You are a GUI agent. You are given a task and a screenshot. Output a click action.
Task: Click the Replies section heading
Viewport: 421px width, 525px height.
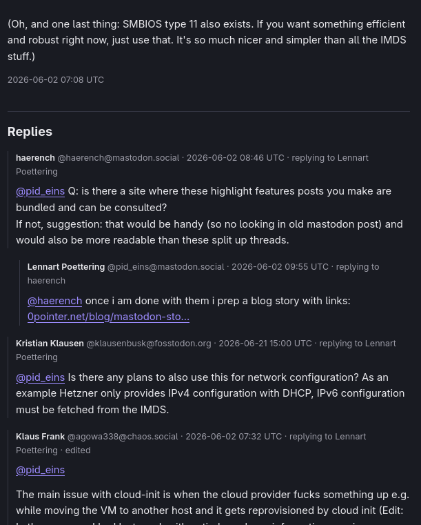30,132
